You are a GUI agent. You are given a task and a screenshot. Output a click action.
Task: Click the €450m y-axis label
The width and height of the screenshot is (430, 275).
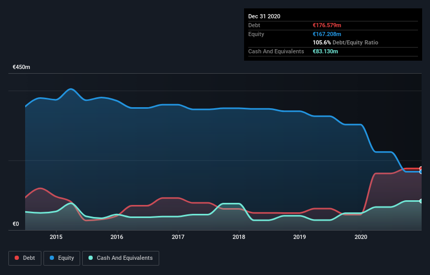click(21, 67)
